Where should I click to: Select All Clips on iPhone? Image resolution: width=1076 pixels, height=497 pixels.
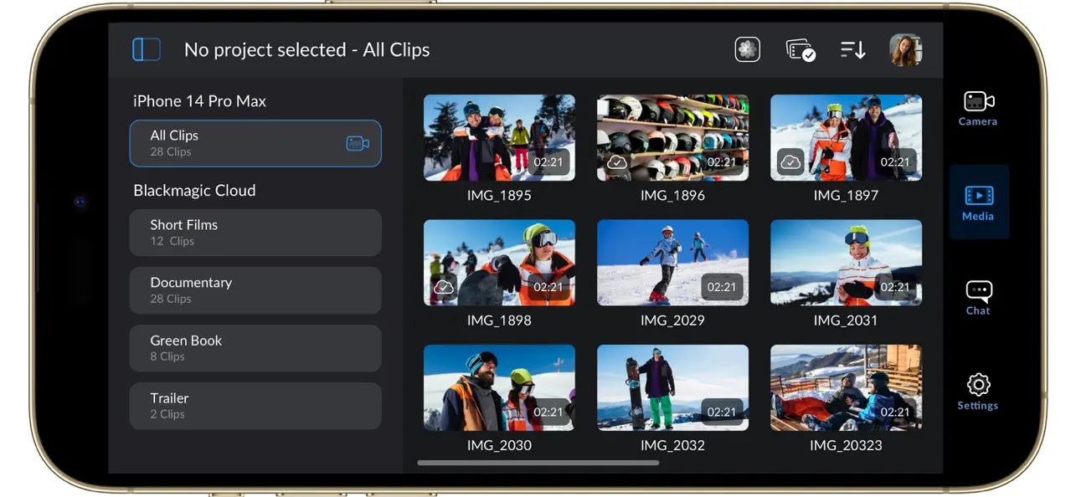[x=255, y=143]
